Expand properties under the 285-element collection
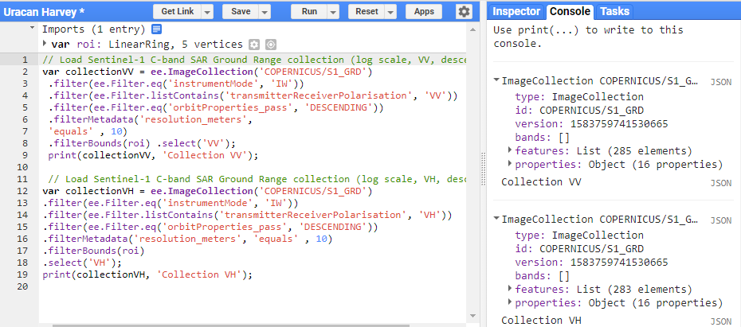Image resolution: width=741 pixels, height=327 pixels. point(510,163)
